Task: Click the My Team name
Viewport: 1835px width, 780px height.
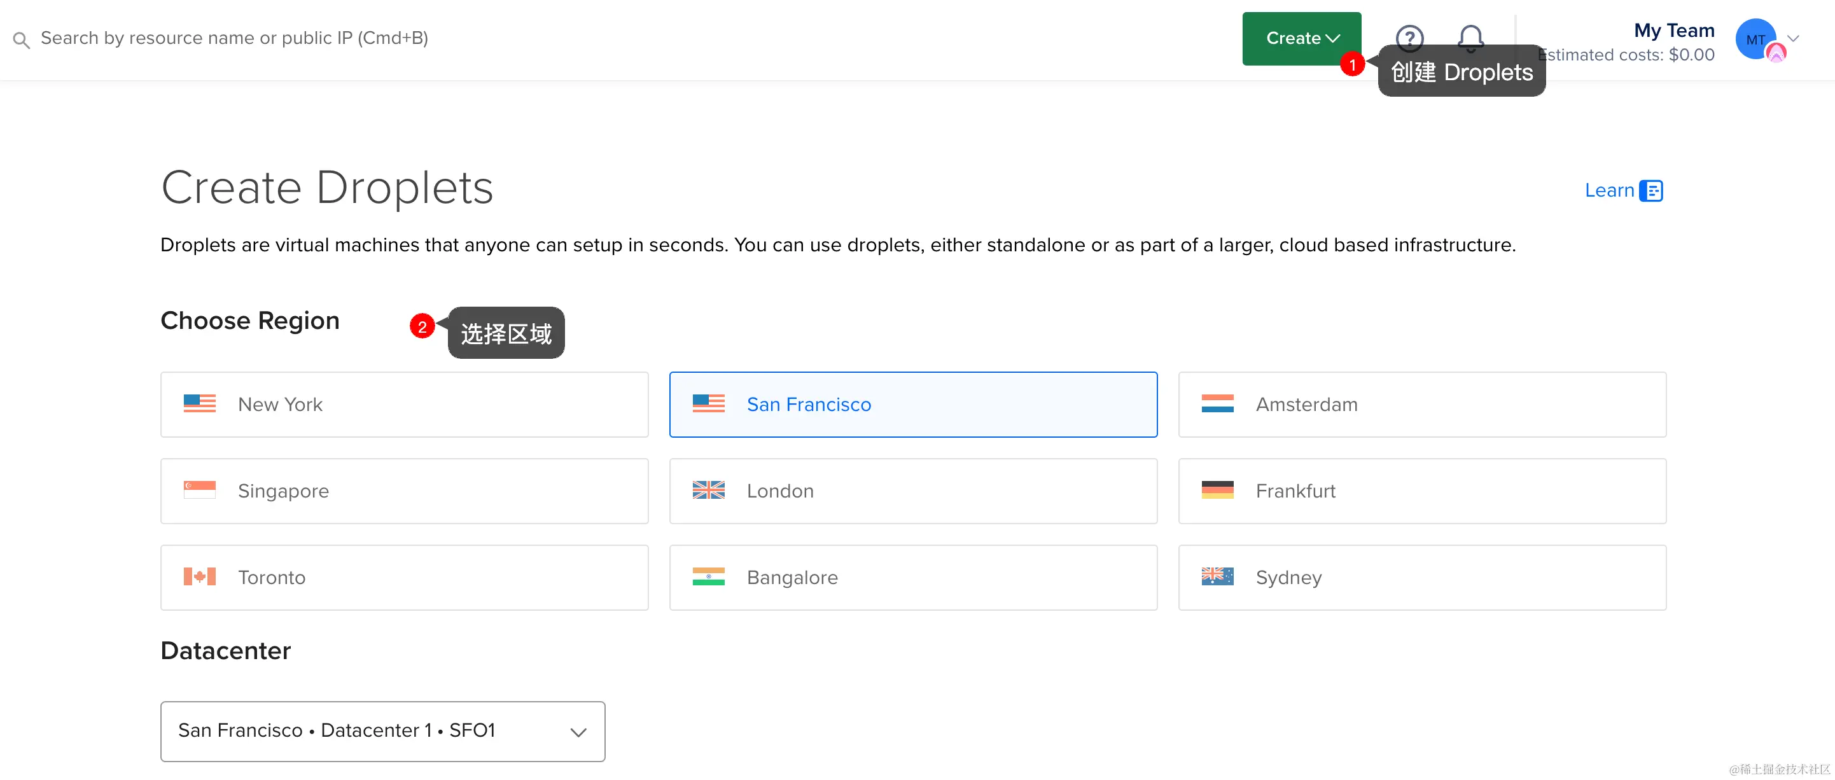Action: pyautogui.click(x=1673, y=31)
